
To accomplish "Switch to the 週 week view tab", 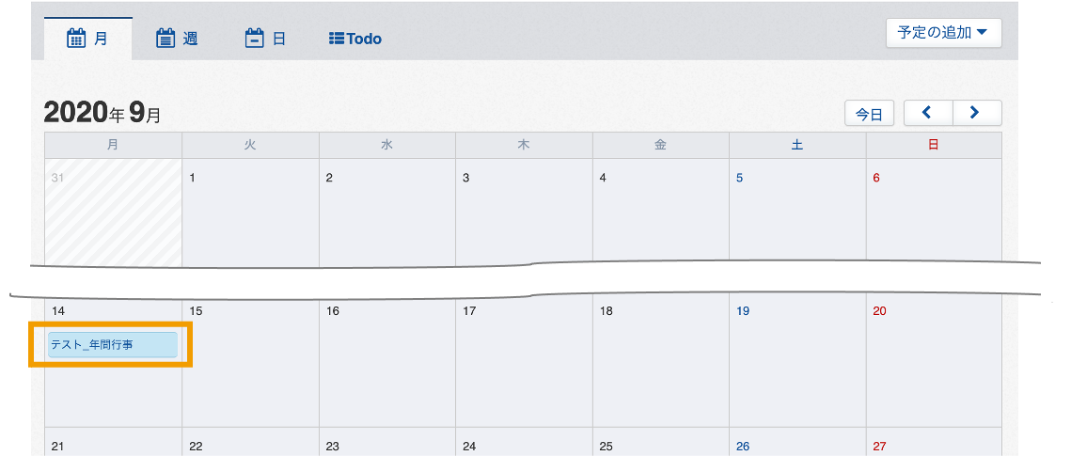I will [177, 39].
